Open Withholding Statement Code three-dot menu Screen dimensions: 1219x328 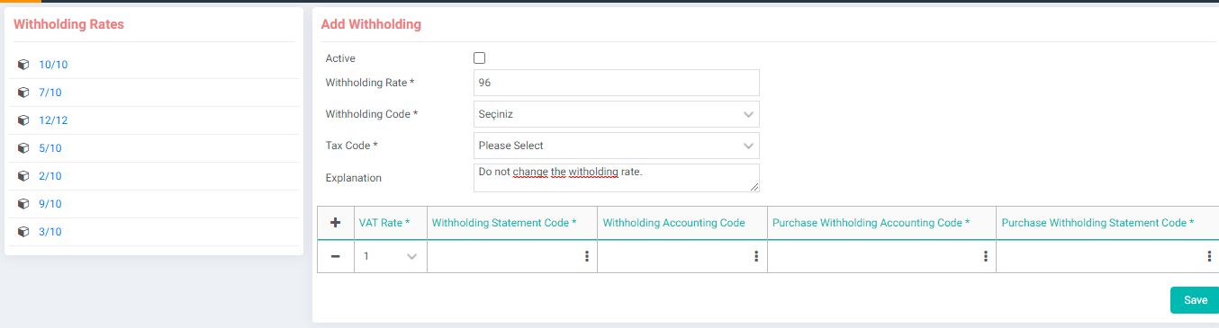[587, 256]
